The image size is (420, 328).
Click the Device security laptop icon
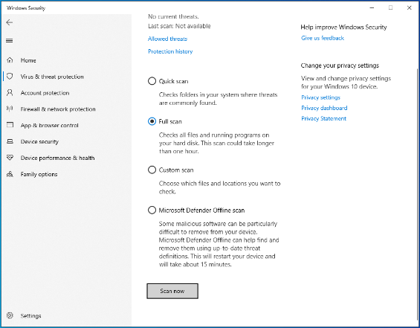10,141
